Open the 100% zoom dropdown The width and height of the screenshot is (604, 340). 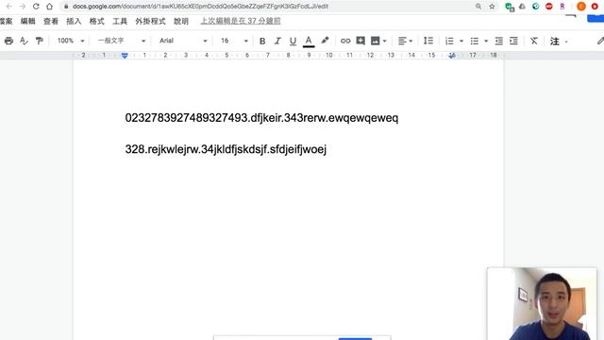(71, 41)
